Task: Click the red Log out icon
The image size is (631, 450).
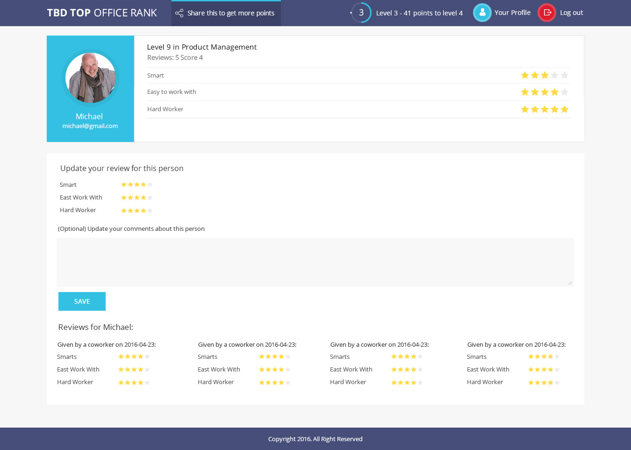Action: point(546,13)
